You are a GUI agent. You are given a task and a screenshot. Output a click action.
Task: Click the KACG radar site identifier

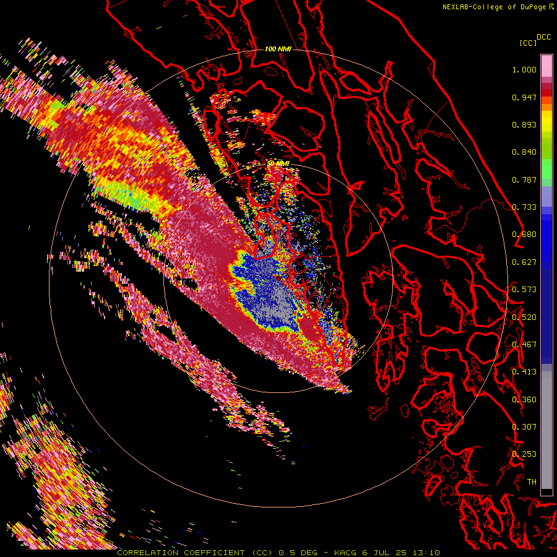[345, 553]
